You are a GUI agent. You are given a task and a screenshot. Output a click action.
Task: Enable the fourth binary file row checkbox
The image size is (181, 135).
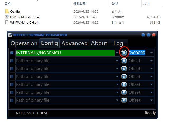(12, 77)
